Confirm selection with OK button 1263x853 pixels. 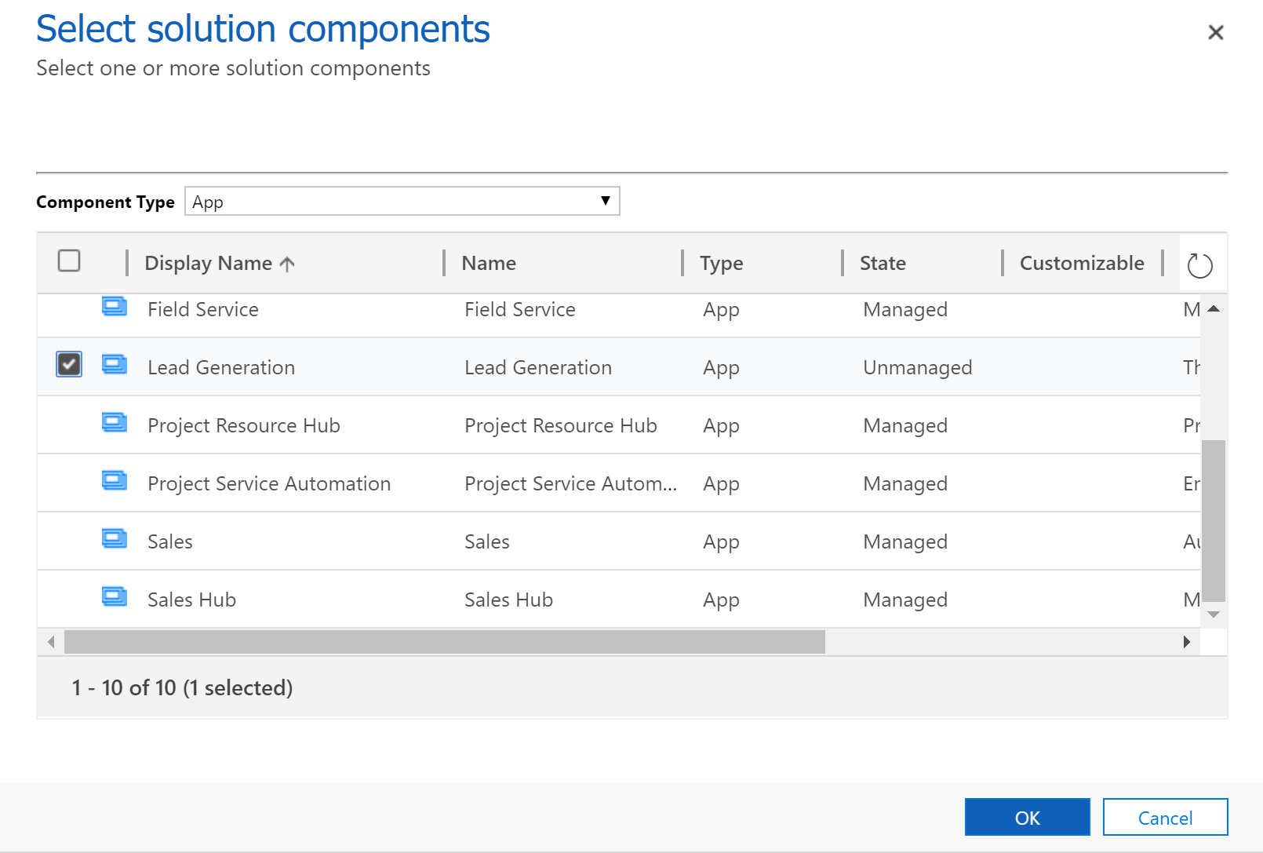1028,817
